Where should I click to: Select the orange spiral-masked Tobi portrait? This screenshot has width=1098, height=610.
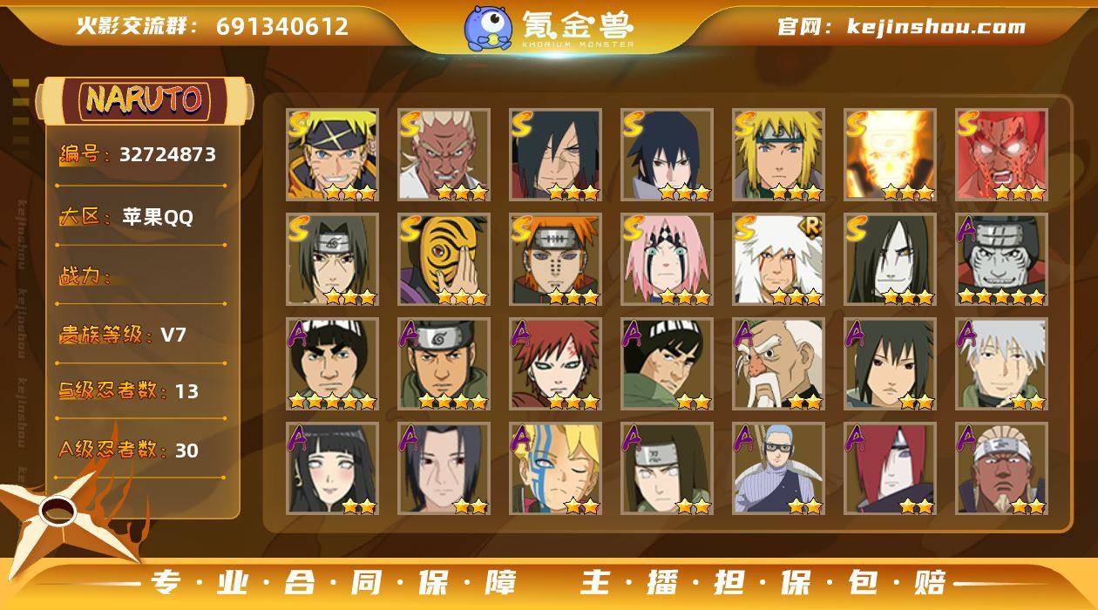click(x=444, y=260)
